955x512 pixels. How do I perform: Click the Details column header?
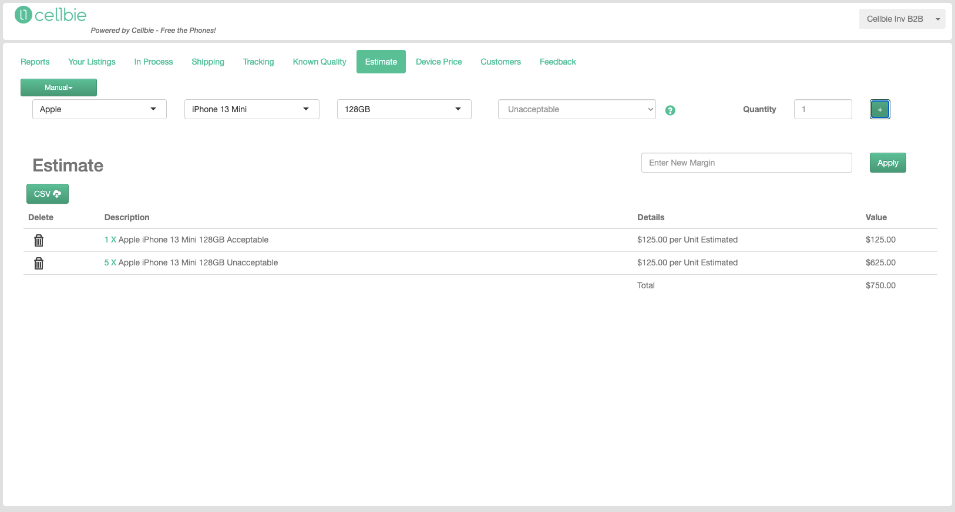651,217
